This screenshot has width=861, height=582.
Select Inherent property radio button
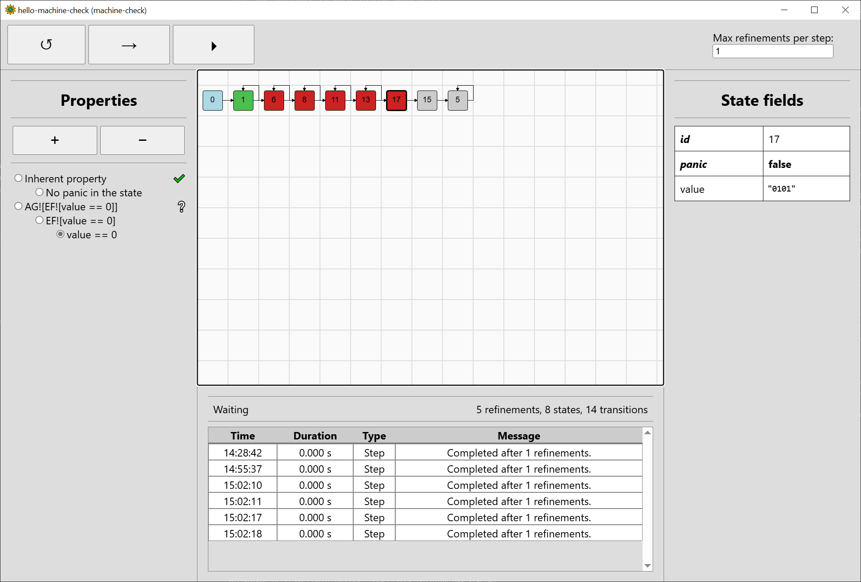tap(18, 178)
